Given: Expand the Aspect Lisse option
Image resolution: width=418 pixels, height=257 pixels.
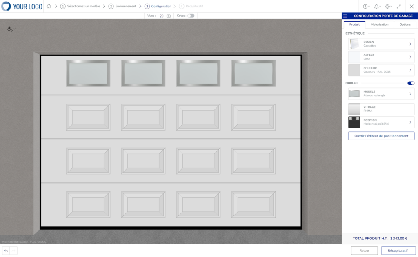Looking at the screenshot, I should point(381,57).
